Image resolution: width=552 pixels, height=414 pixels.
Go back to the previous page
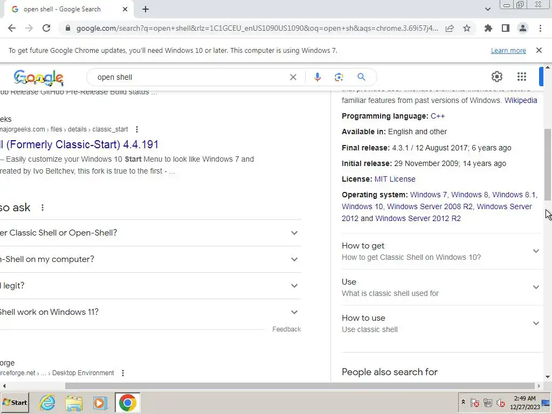[12, 28]
